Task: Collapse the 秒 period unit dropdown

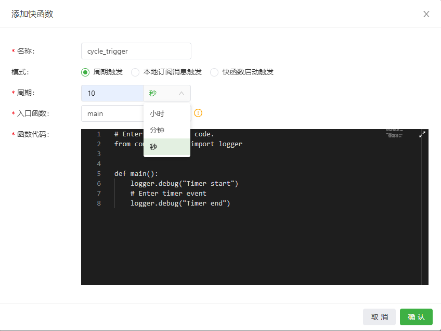Action: pyautogui.click(x=167, y=93)
